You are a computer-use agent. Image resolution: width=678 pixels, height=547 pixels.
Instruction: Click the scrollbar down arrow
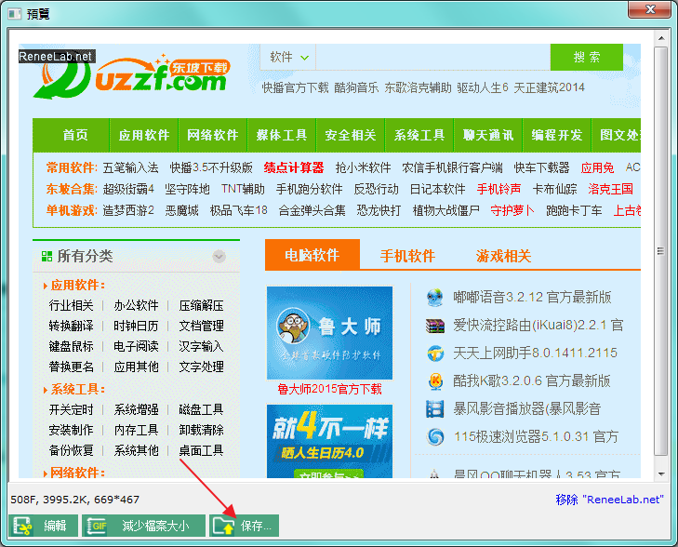[661, 474]
